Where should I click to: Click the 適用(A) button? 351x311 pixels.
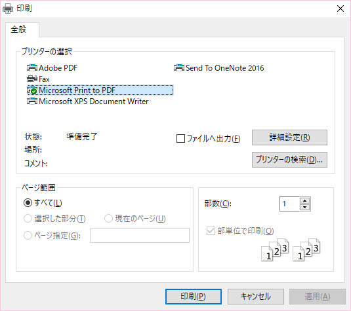[318, 297]
